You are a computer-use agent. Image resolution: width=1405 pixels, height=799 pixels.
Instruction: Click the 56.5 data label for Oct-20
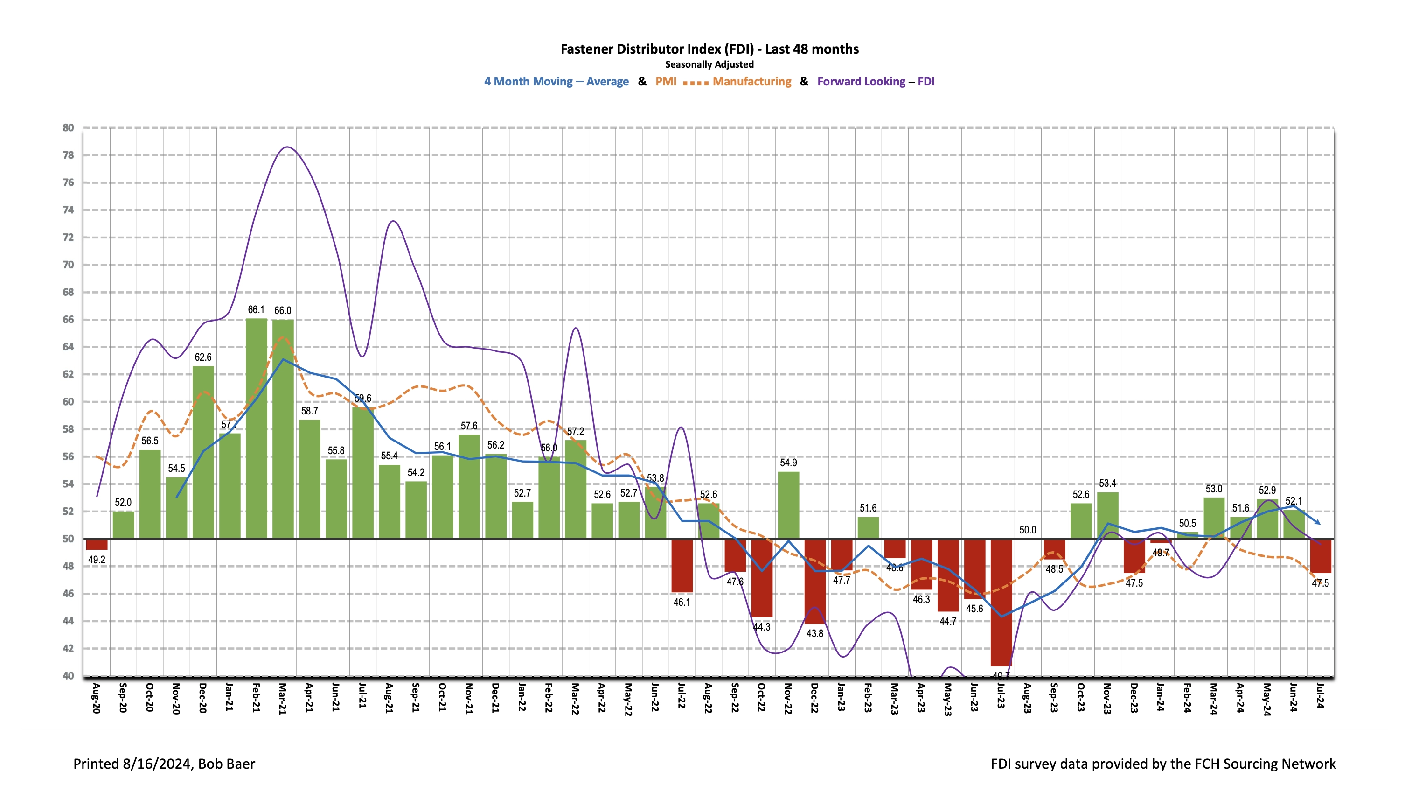pyautogui.click(x=150, y=441)
